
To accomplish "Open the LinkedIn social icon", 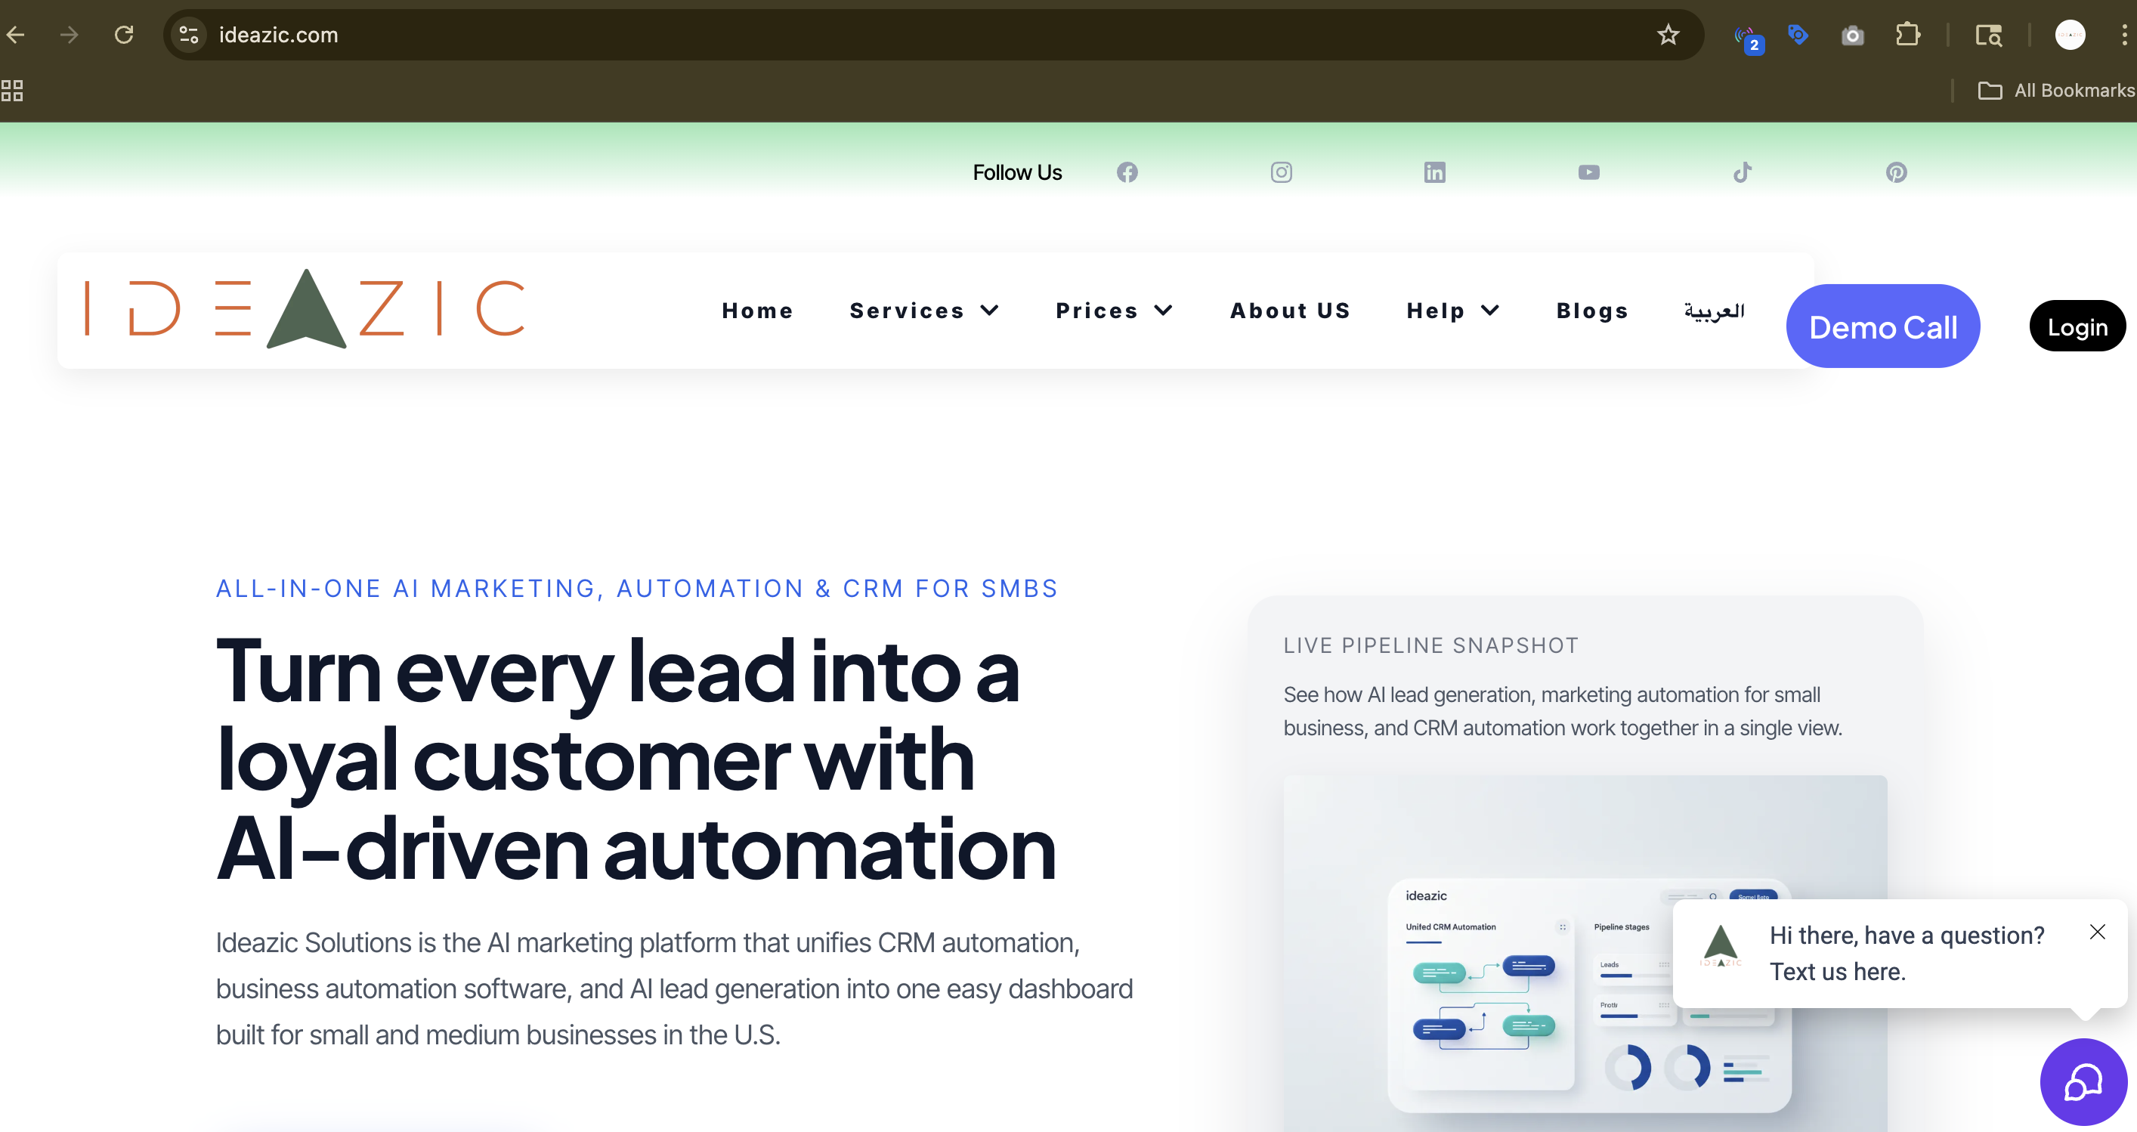I will (1434, 172).
